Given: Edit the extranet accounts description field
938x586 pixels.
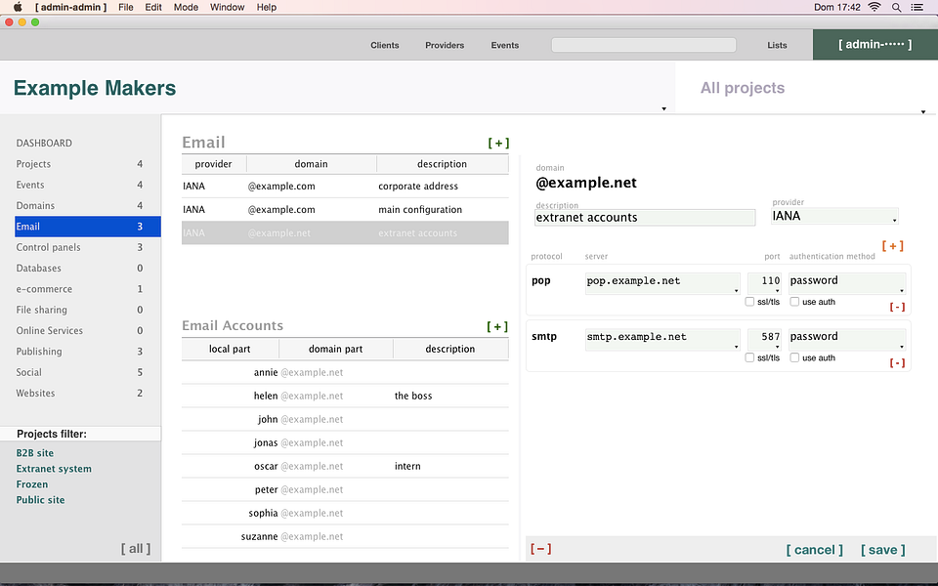Looking at the screenshot, I should [645, 218].
